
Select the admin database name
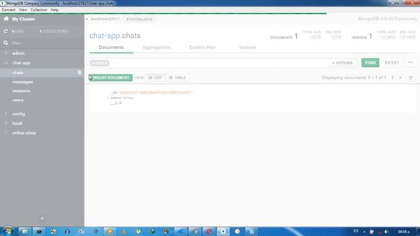pyautogui.click(x=18, y=53)
